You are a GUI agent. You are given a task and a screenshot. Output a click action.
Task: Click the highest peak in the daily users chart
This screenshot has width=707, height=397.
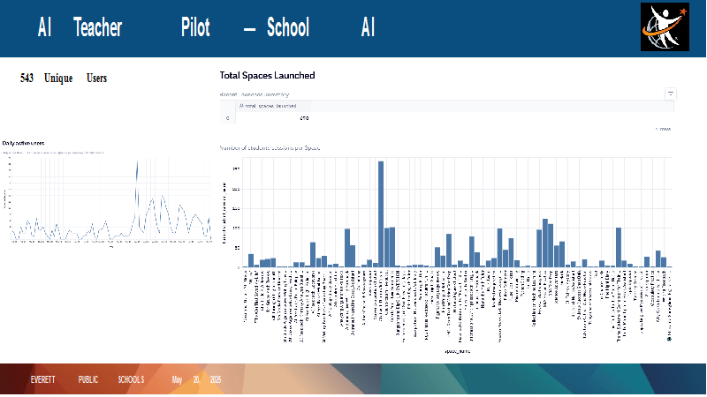click(137, 163)
